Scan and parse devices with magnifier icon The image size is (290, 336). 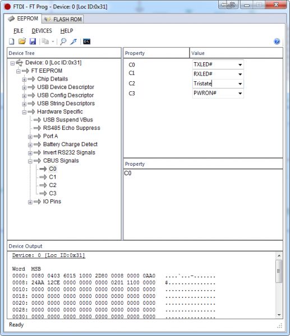click(x=63, y=41)
